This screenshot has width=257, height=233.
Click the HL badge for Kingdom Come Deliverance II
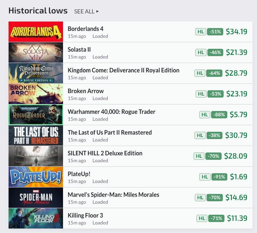tap(200, 73)
